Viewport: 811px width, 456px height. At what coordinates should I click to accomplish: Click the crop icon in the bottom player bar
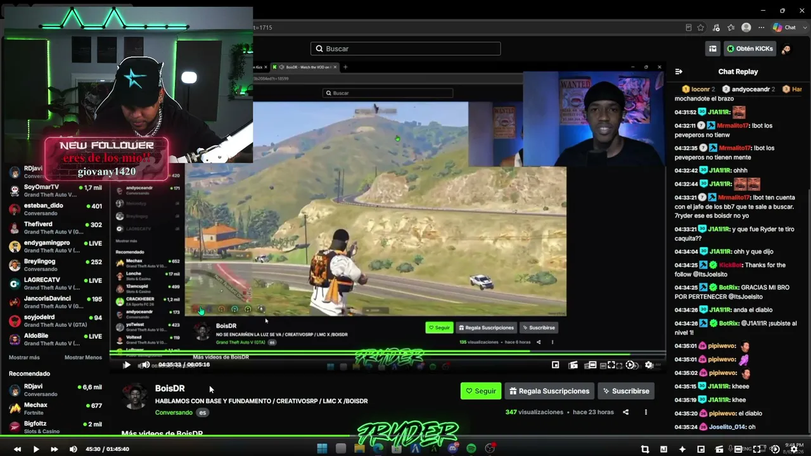point(645,449)
